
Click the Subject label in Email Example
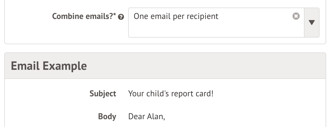[x=103, y=94]
